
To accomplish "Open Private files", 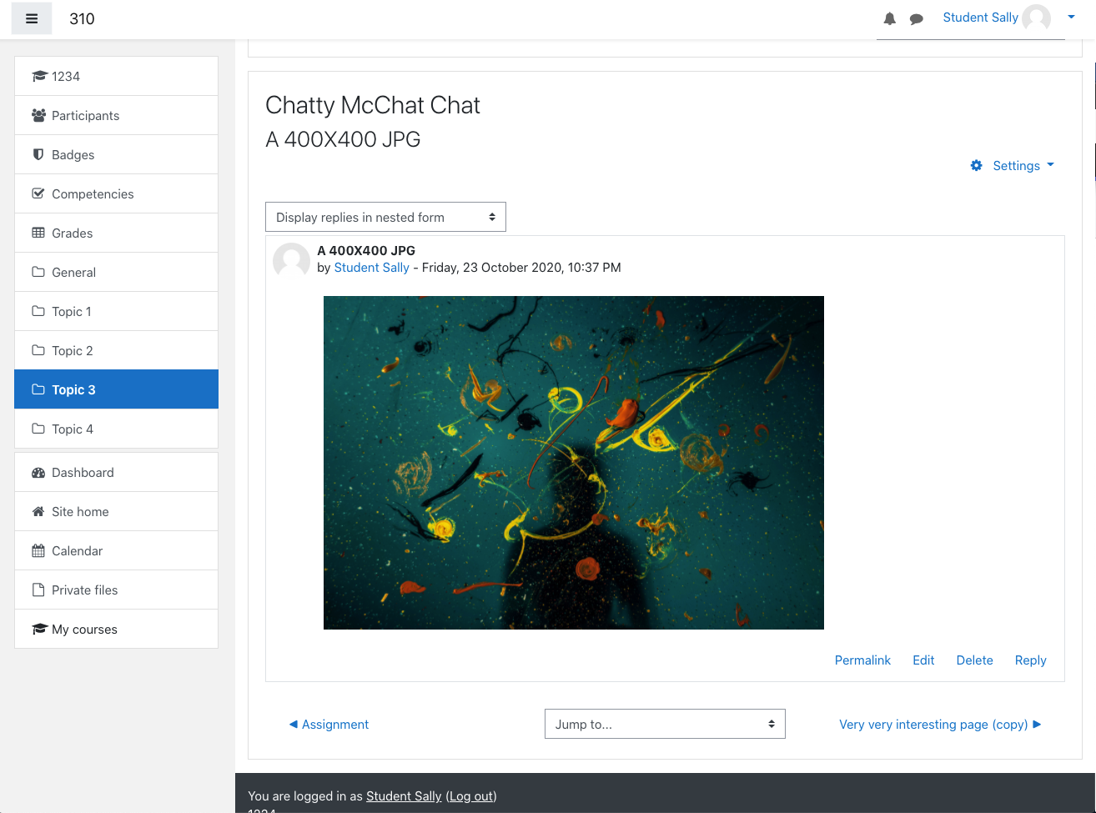I will [x=117, y=590].
